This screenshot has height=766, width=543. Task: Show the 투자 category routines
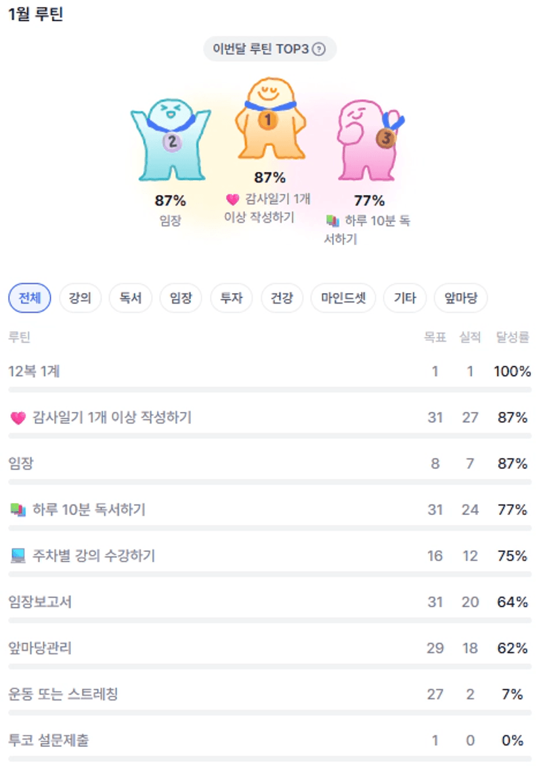(231, 298)
